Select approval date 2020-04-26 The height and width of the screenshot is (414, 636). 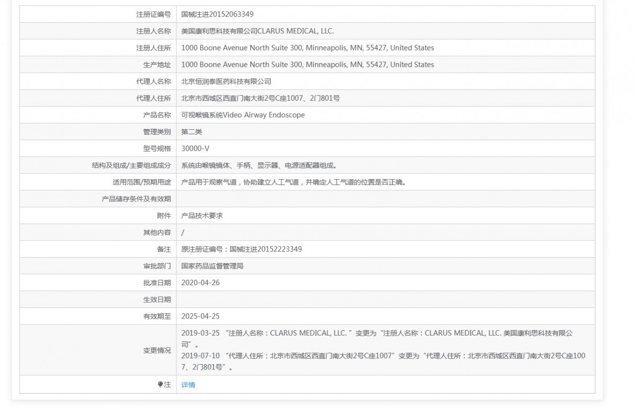(200, 283)
